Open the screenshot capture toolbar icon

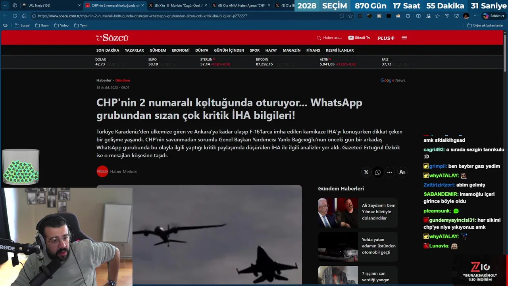(456, 16)
